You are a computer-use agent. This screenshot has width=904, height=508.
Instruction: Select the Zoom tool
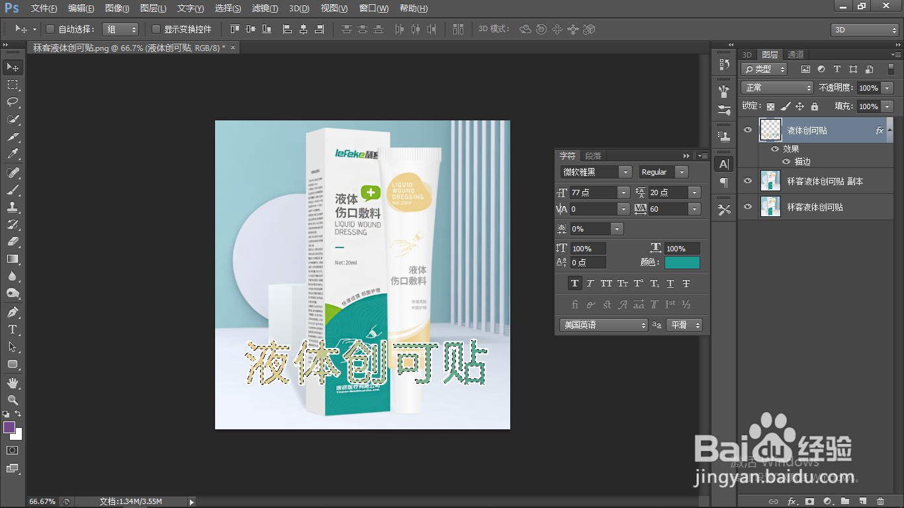pos(12,400)
